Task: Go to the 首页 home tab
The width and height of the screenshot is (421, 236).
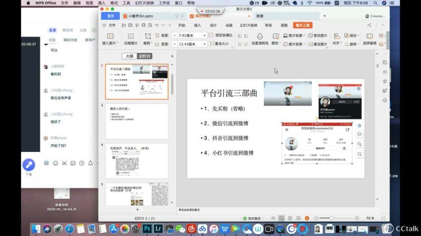Action: click(x=110, y=16)
